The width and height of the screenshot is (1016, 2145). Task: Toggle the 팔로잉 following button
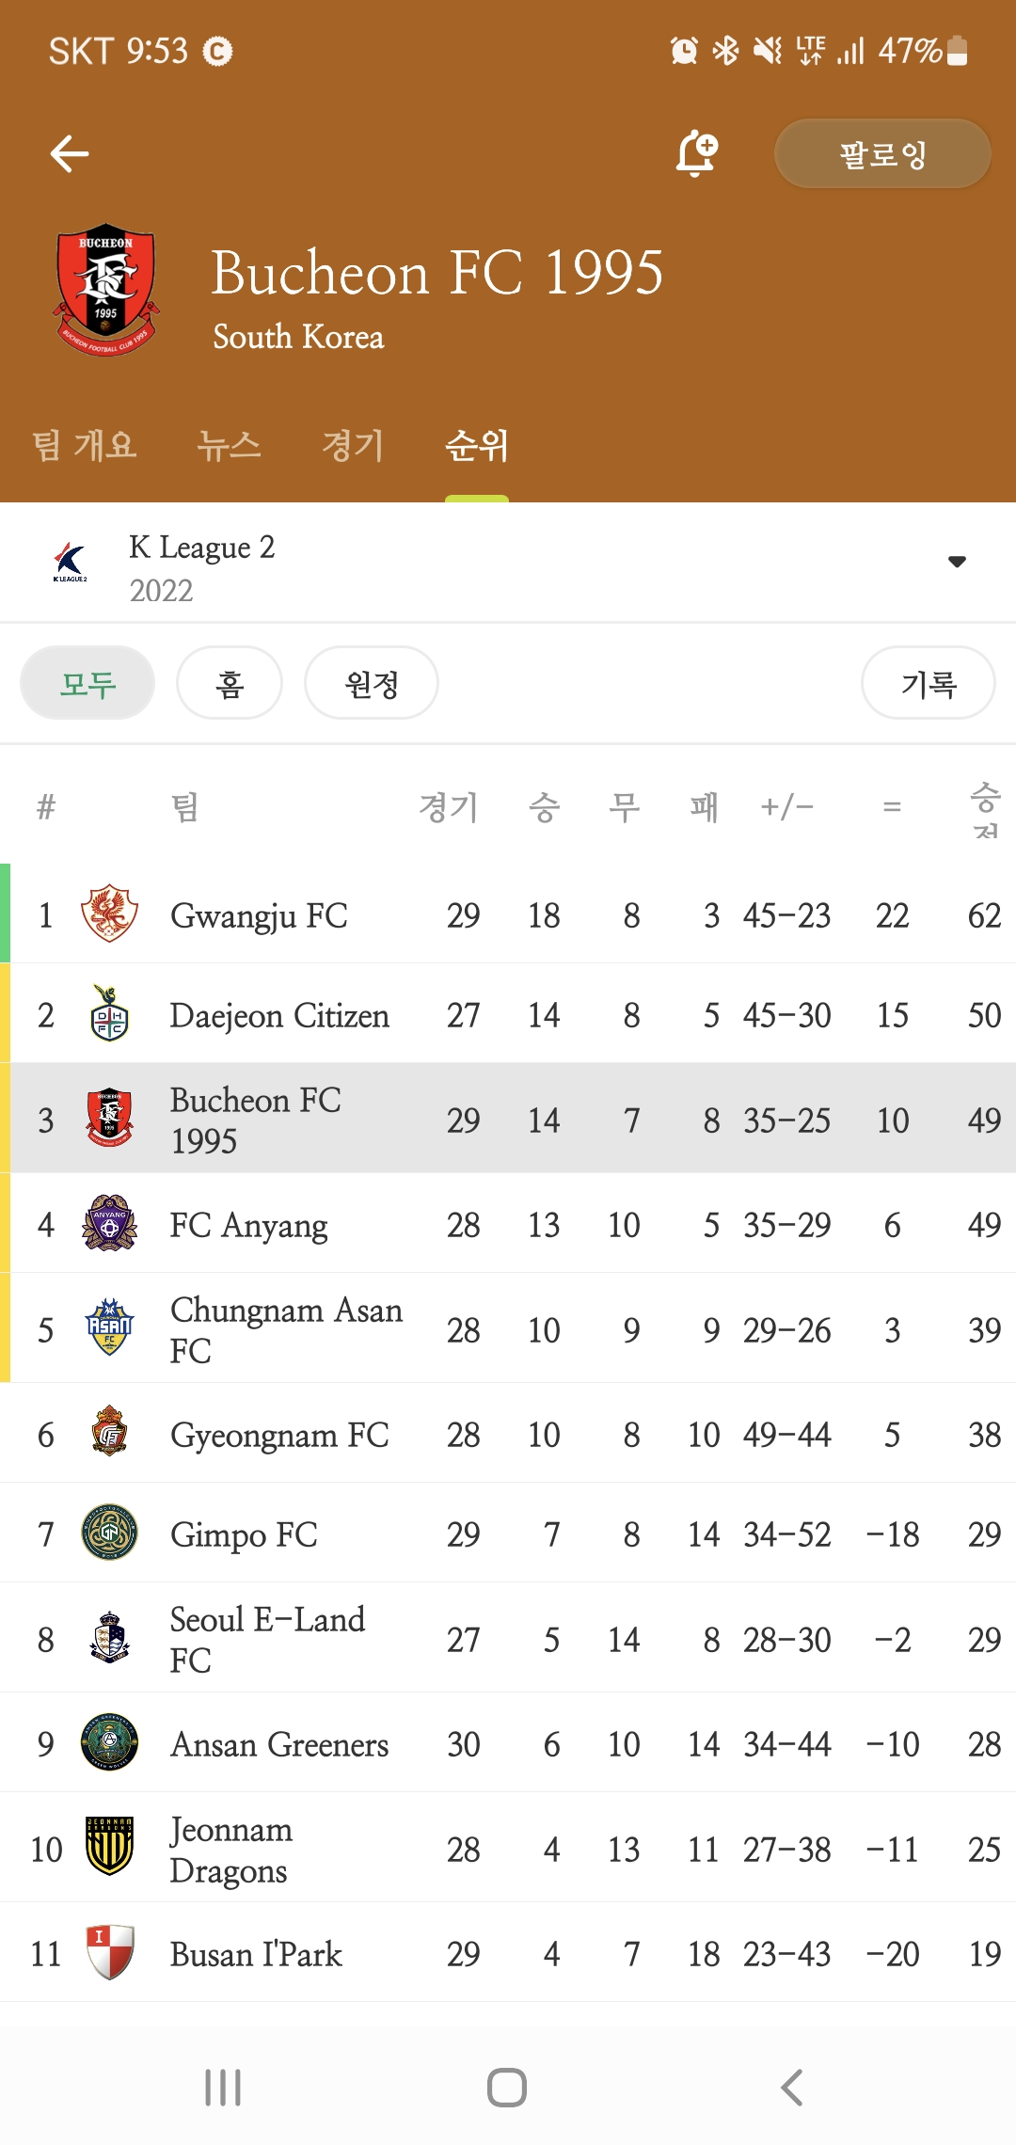(881, 154)
